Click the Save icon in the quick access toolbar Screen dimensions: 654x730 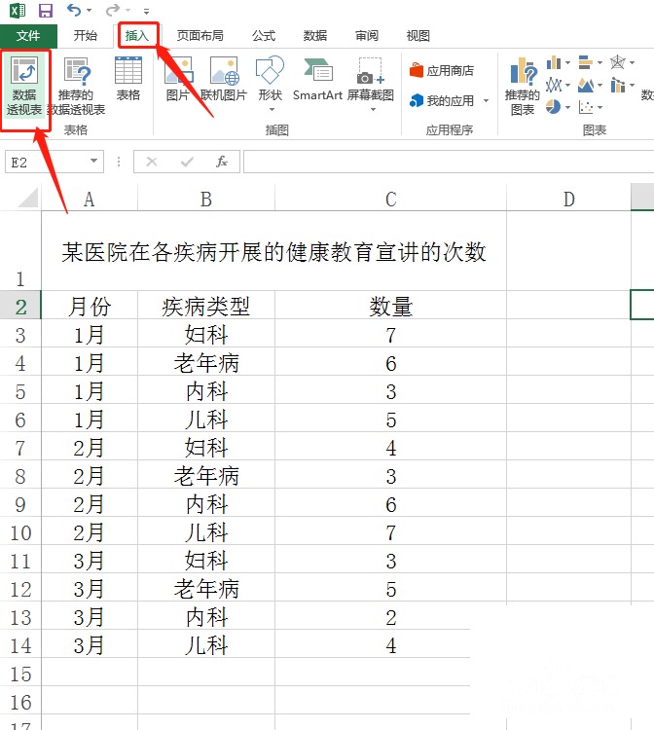(x=45, y=11)
